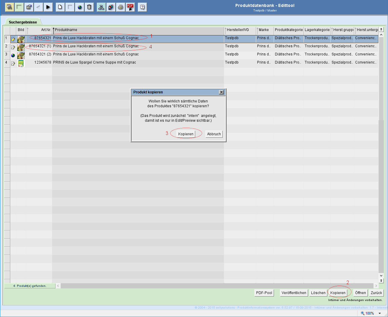Image resolution: width=388 pixels, height=317 pixels.
Task: Click the edit status icon for 87654321 (1)
Action: tap(13, 47)
